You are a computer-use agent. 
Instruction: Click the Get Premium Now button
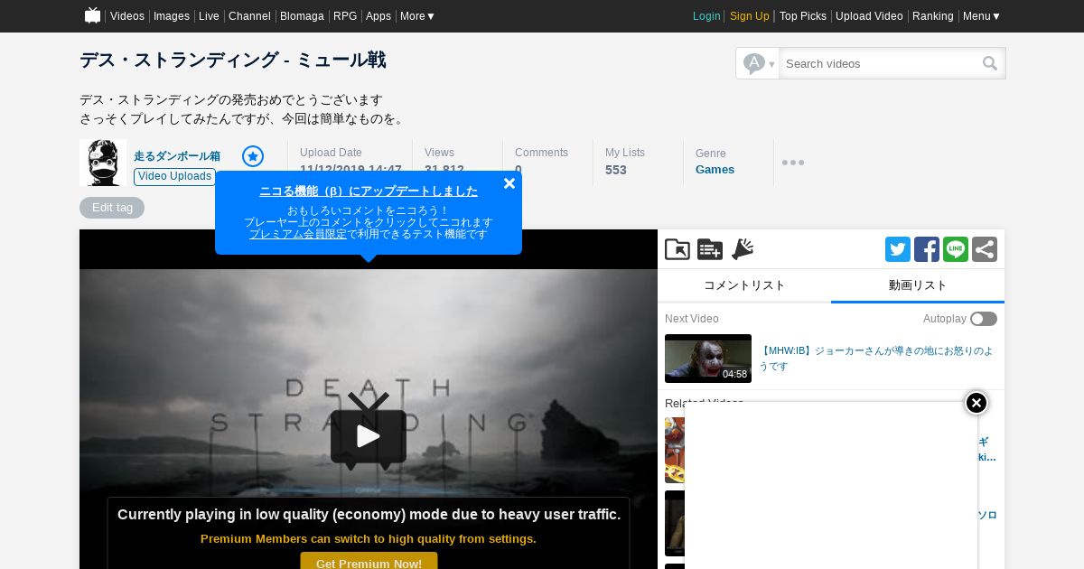click(369, 563)
